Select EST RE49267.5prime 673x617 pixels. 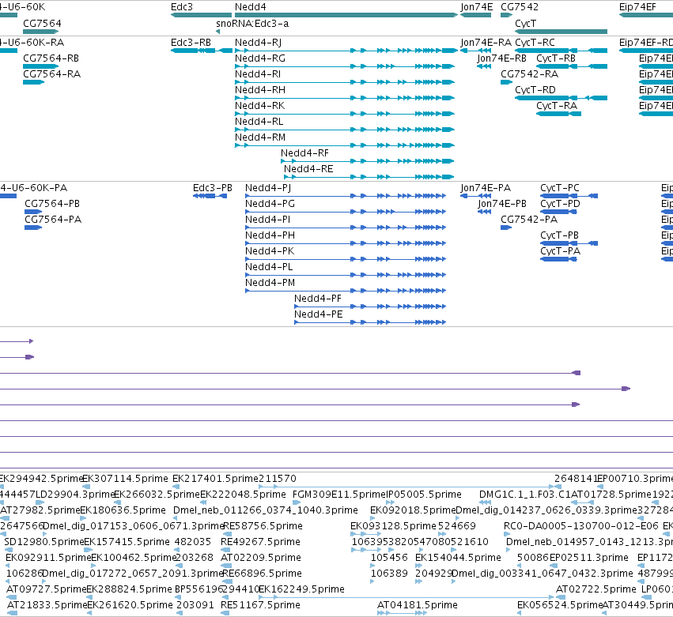tap(260, 542)
